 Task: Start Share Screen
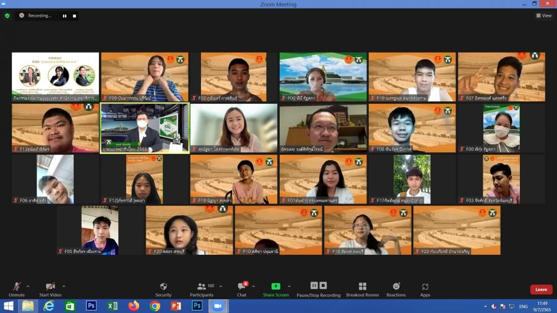[x=275, y=289]
